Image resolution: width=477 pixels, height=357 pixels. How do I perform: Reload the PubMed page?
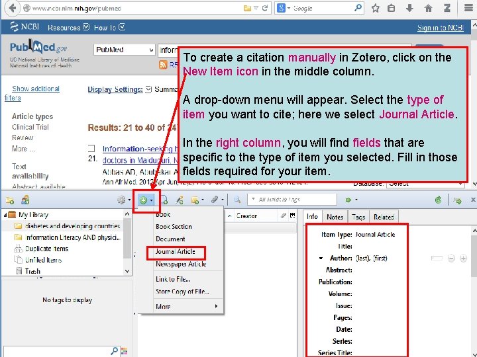(264, 8)
